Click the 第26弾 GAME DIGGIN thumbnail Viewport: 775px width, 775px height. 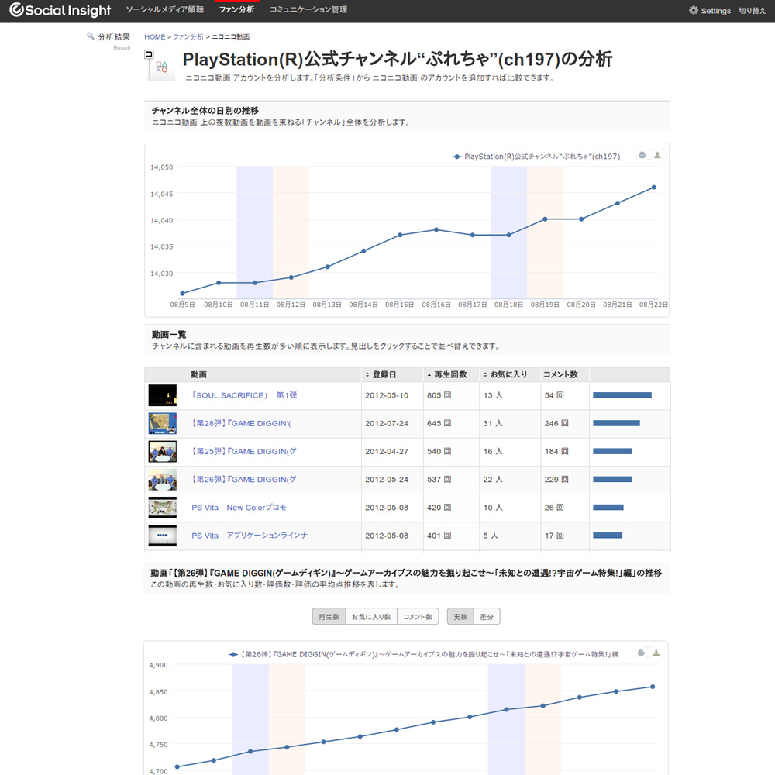coord(163,480)
